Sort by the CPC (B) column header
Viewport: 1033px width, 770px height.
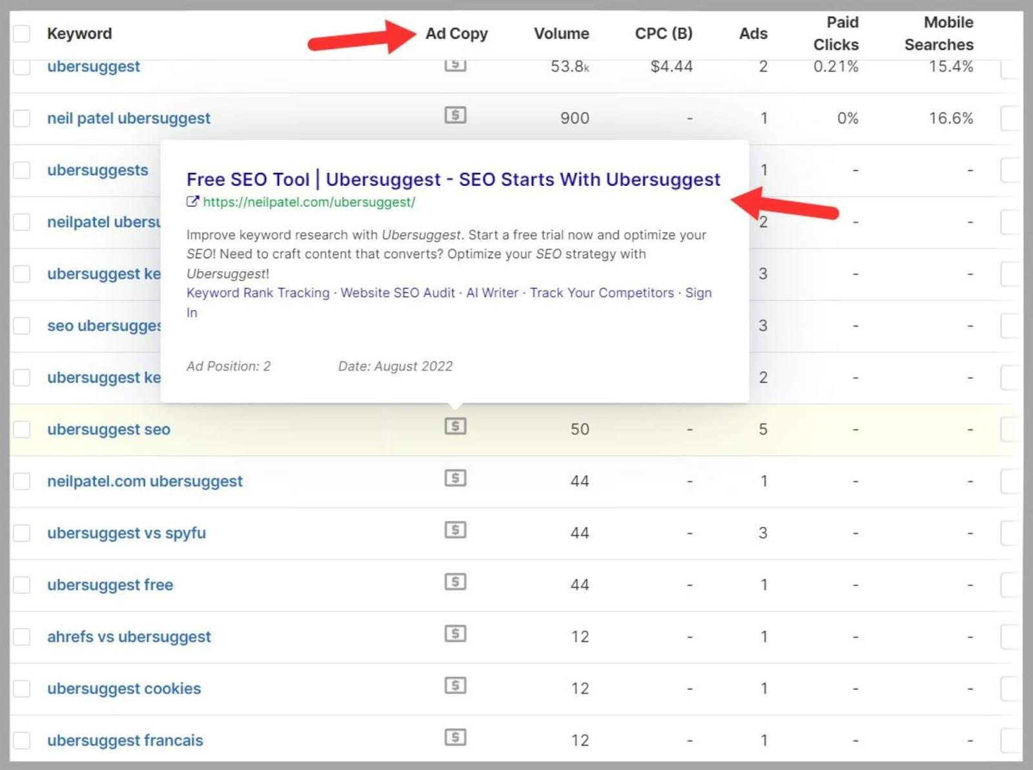pyautogui.click(x=663, y=34)
